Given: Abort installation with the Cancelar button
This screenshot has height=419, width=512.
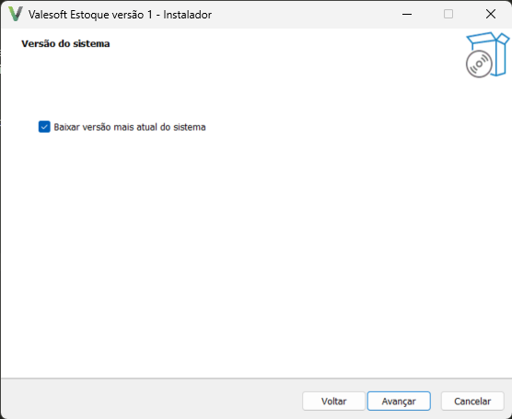Looking at the screenshot, I should point(472,401).
